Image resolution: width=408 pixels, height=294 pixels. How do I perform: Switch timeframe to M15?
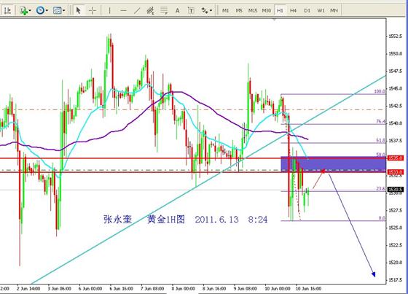point(252,10)
